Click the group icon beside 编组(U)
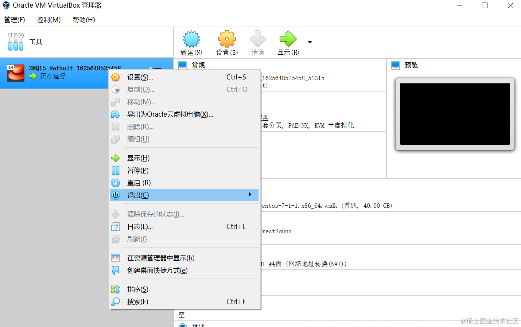521x327 pixels. click(116, 139)
